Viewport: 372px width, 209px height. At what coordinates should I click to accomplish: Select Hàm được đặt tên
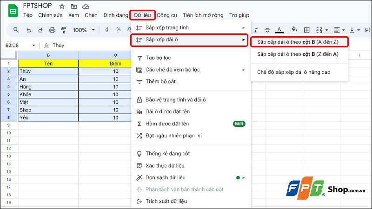point(191,124)
